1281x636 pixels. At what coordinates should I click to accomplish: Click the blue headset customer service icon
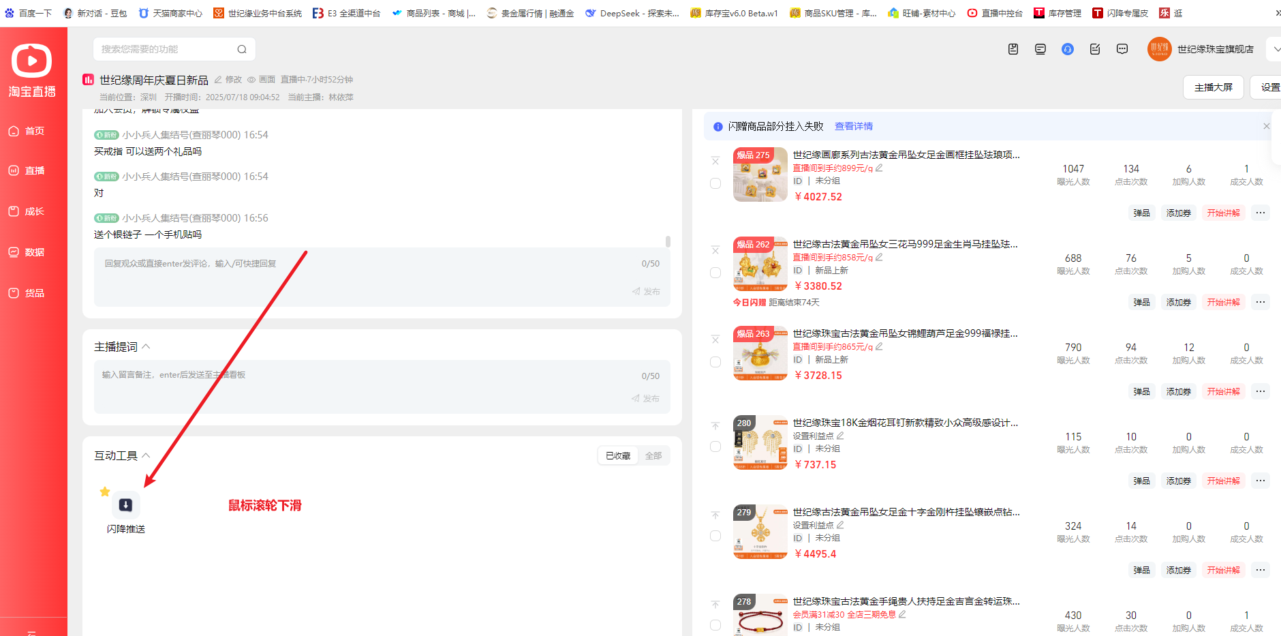[x=1067, y=49]
